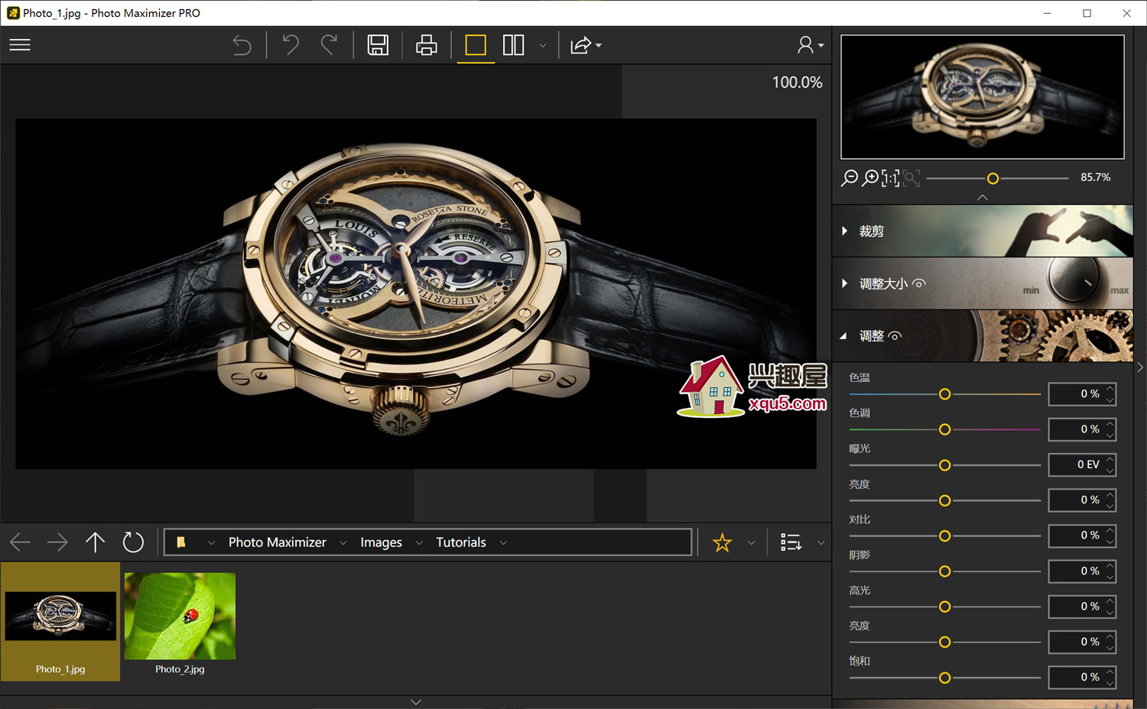Click the 阴影 shadows slider handle
1147x709 pixels.
point(945,571)
